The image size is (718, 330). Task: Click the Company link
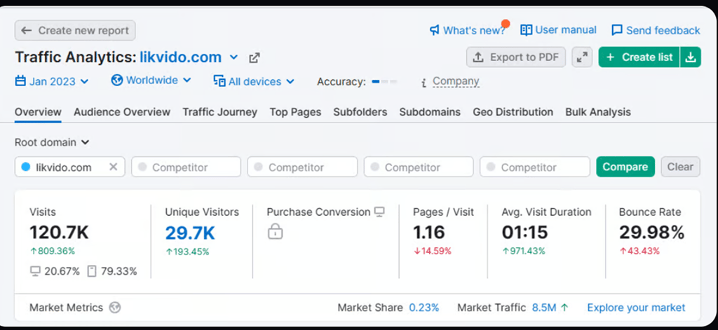(456, 81)
